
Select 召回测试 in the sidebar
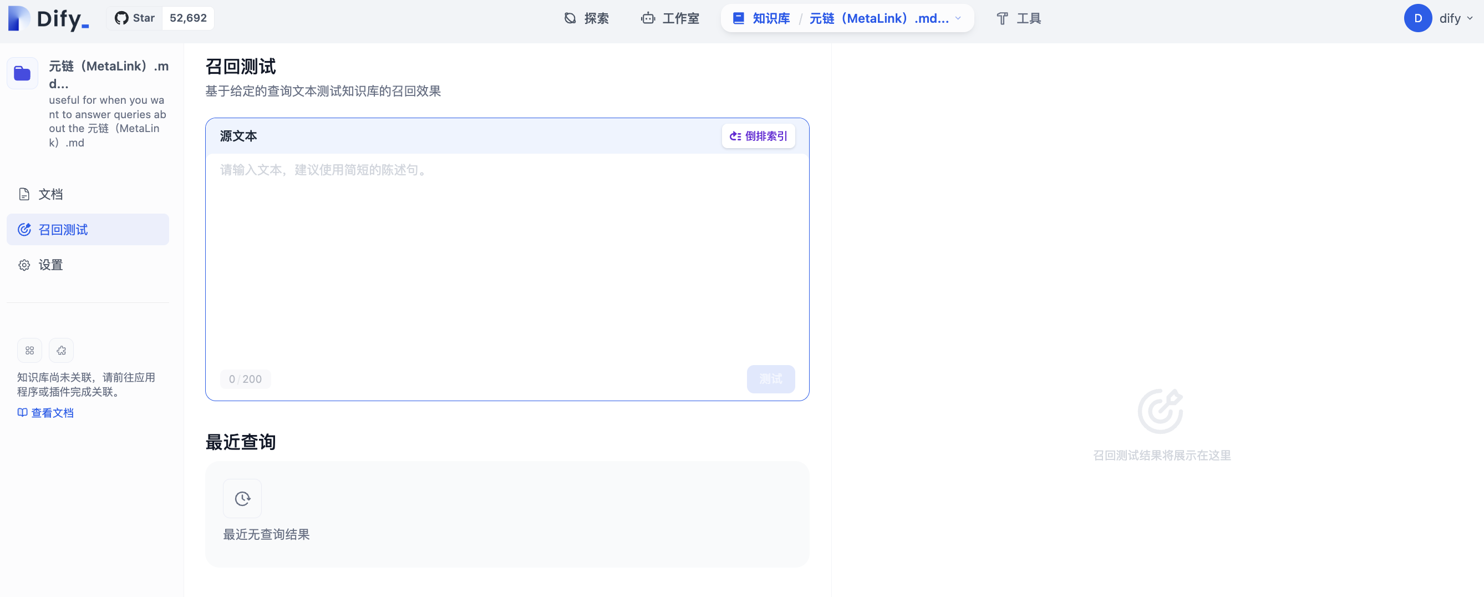88,229
